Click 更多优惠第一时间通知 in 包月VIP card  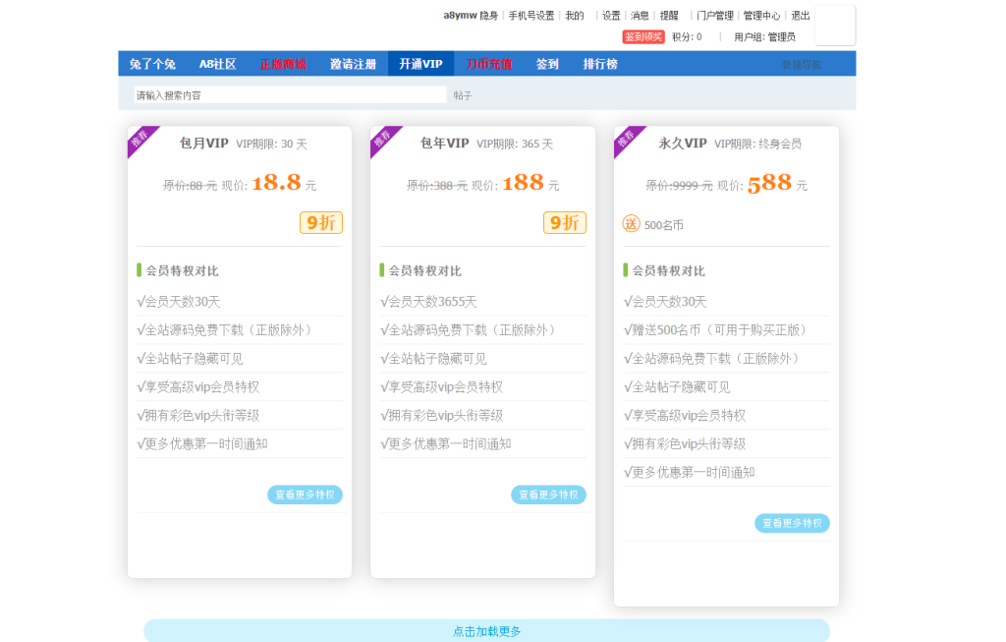click(202, 443)
